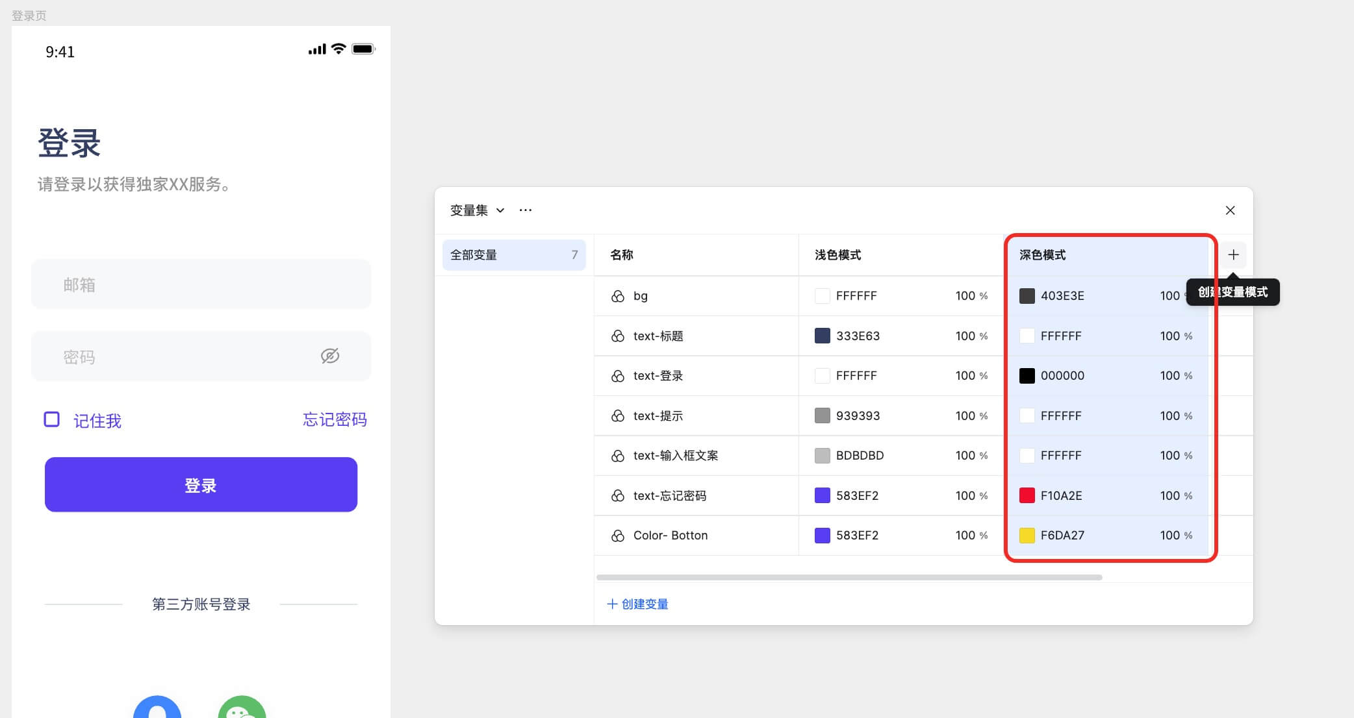
Task: Click the blue profile icon at the bottom
Action: (x=157, y=709)
